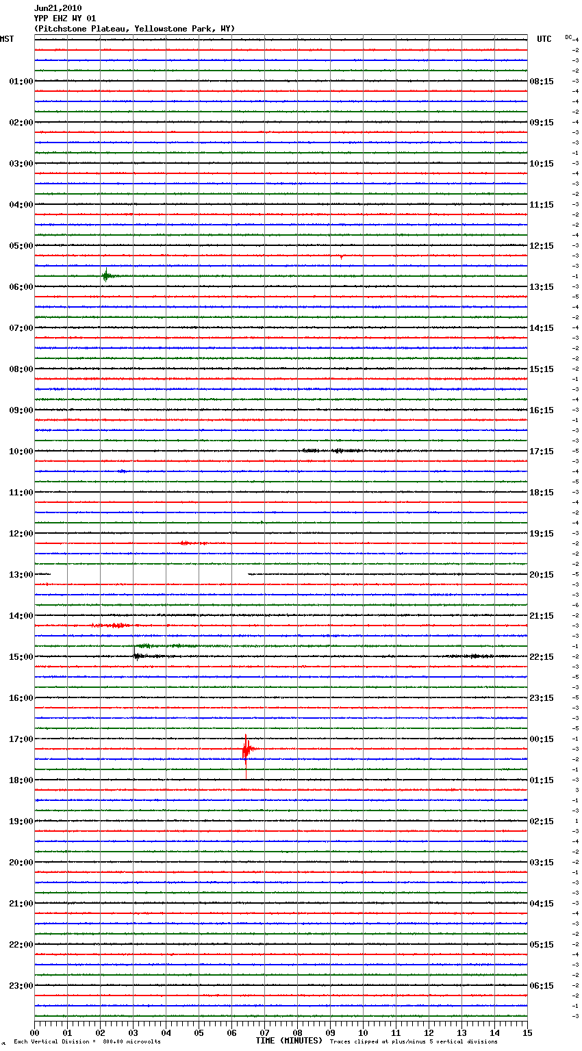Select the 21:00 MST time label

point(21,904)
